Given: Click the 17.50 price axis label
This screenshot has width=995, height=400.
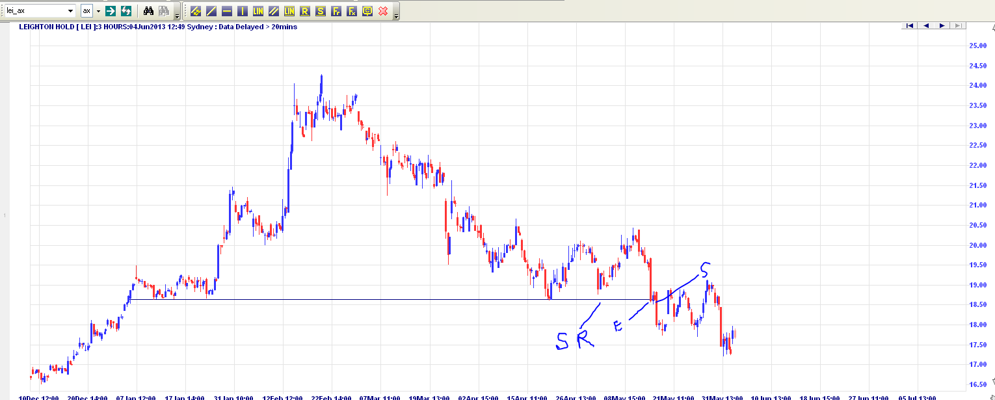Looking at the screenshot, I should point(978,345).
